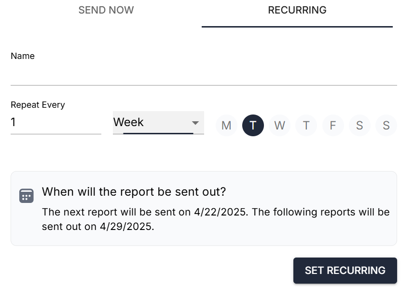Viewport: 414px width, 287px height.
Task: Click the Name field label
Action: tap(23, 56)
